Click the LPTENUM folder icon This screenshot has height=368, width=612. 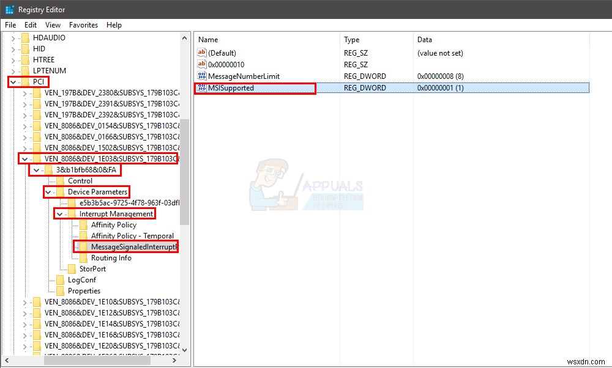tap(25, 70)
